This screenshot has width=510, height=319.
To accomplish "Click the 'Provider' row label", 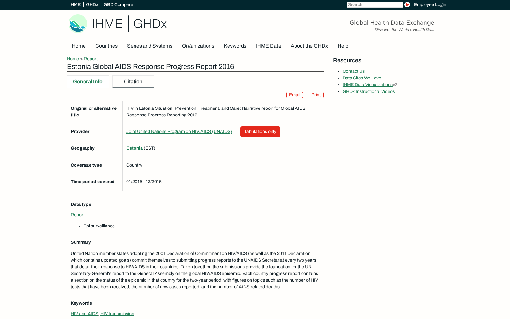I will click(x=80, y=132).
